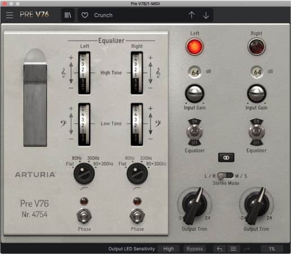Click the Right high-pass filter selector knob

point(137,173)
